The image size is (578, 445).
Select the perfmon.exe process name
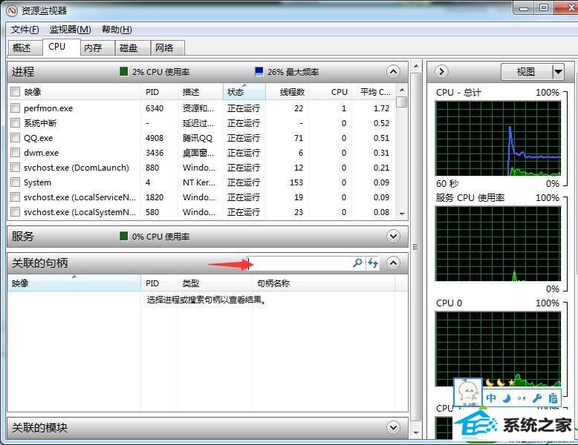tap(48, 108)
